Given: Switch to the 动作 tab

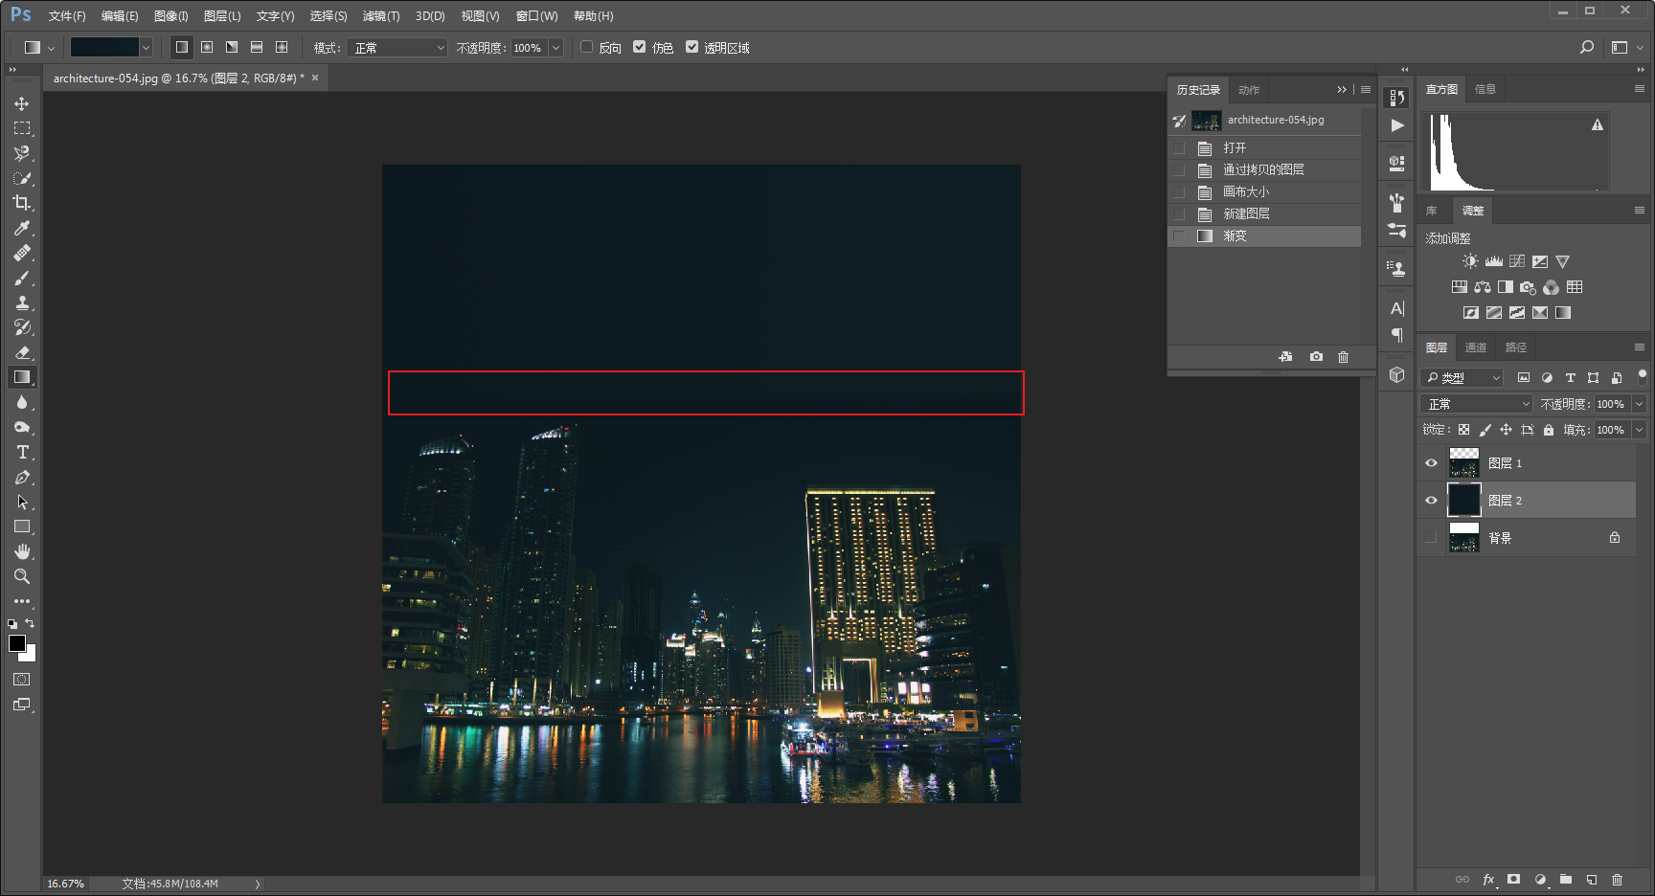Looking at the screenshot, I should point(1249,90).
